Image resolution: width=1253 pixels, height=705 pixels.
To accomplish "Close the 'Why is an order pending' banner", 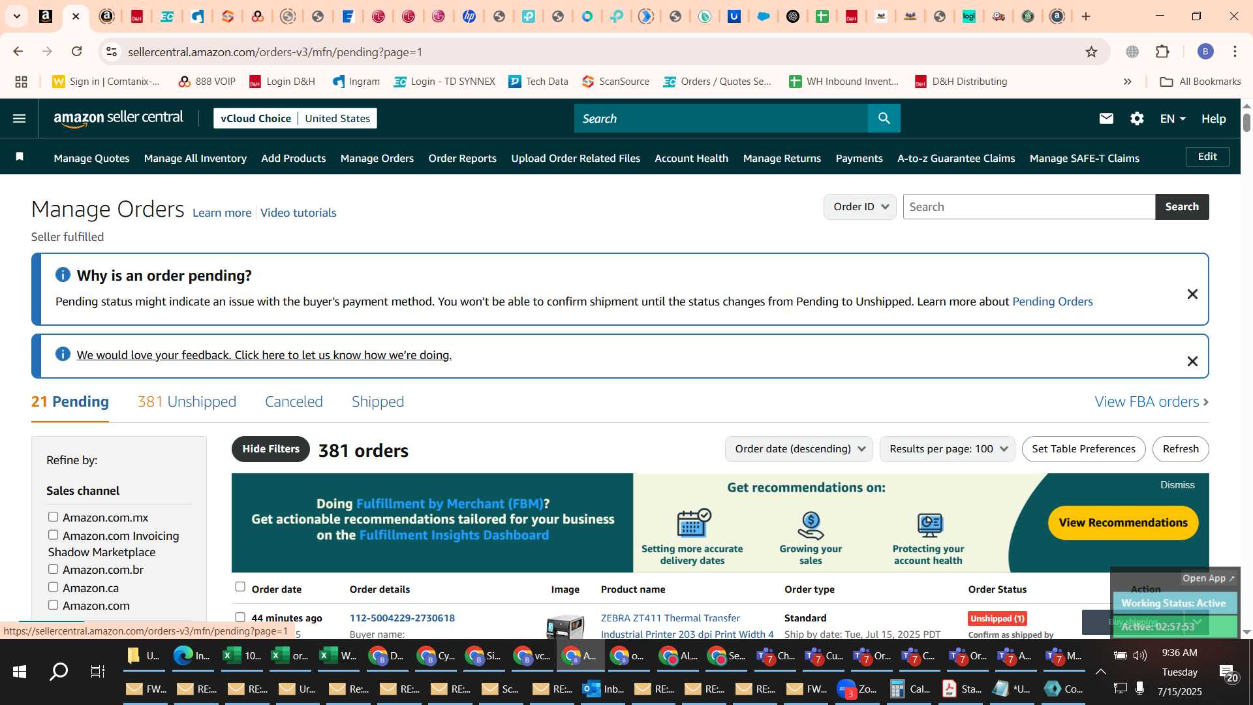I will coord(1192,294).
